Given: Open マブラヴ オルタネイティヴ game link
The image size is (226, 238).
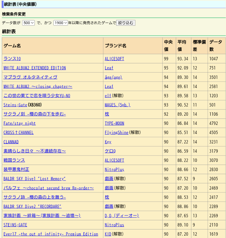Looking at the screenshot, I should 30,77.
